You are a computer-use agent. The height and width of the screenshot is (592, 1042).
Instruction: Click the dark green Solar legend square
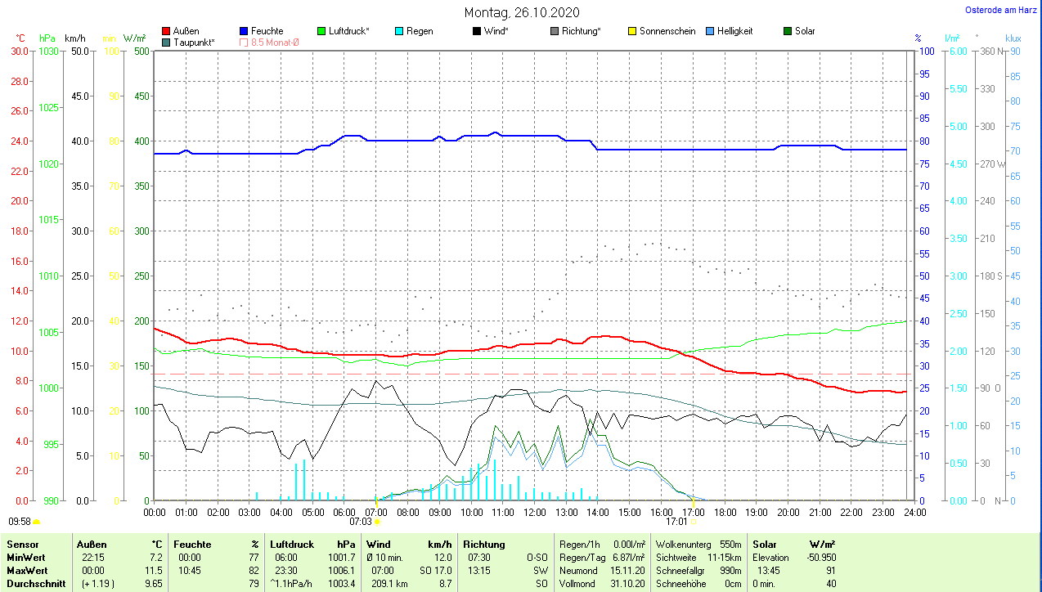tap(788, 31)
